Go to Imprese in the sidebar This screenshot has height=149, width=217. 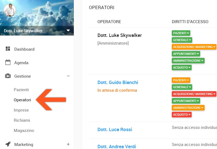(21, 110)
